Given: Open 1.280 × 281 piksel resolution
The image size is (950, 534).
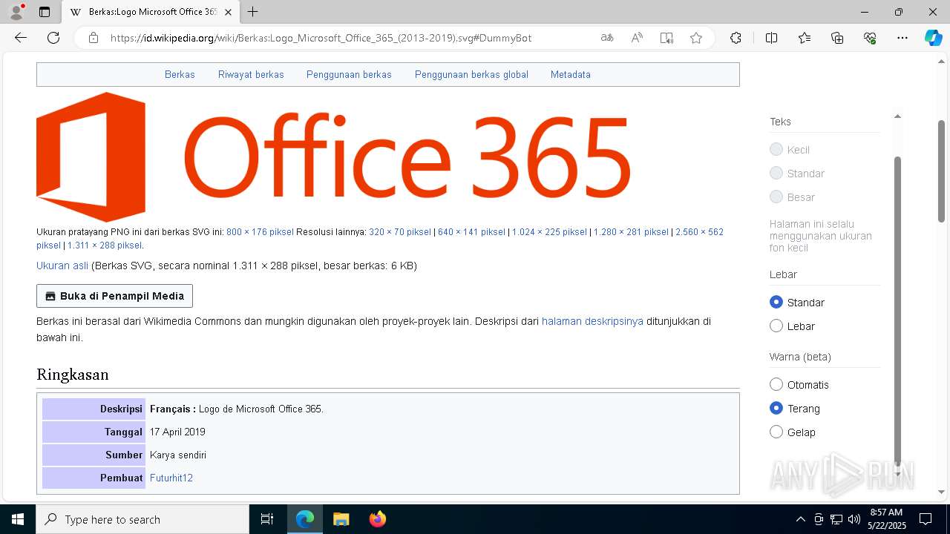Looking at the screenshot, I should point(631,232).
